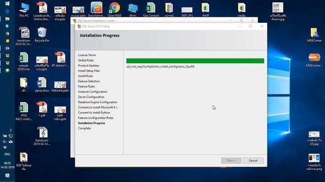
Task: Open the Dropbox tray icon
Action: pyautogui.click(x=5, y=147)
